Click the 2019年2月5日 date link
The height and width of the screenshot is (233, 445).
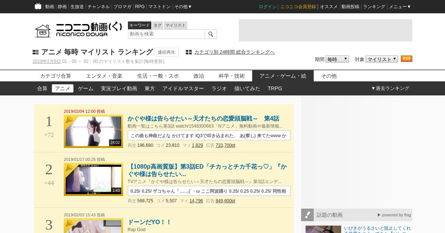[x=47, y=61]
